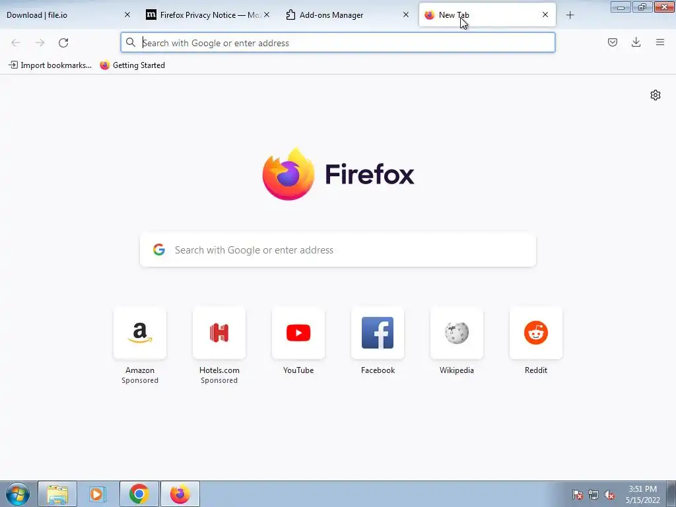676x507 pixels.
Task: Close the Add-ons Manager tab
Action: click(x=406, y=15)
